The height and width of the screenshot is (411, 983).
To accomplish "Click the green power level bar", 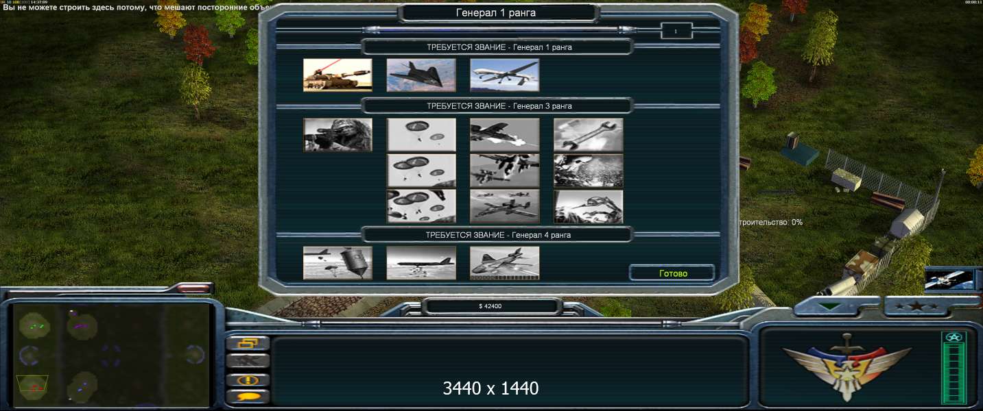I will tap(954, 368).
